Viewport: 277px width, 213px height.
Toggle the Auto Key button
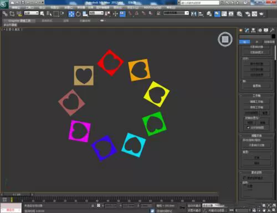[x=194, y=206]
